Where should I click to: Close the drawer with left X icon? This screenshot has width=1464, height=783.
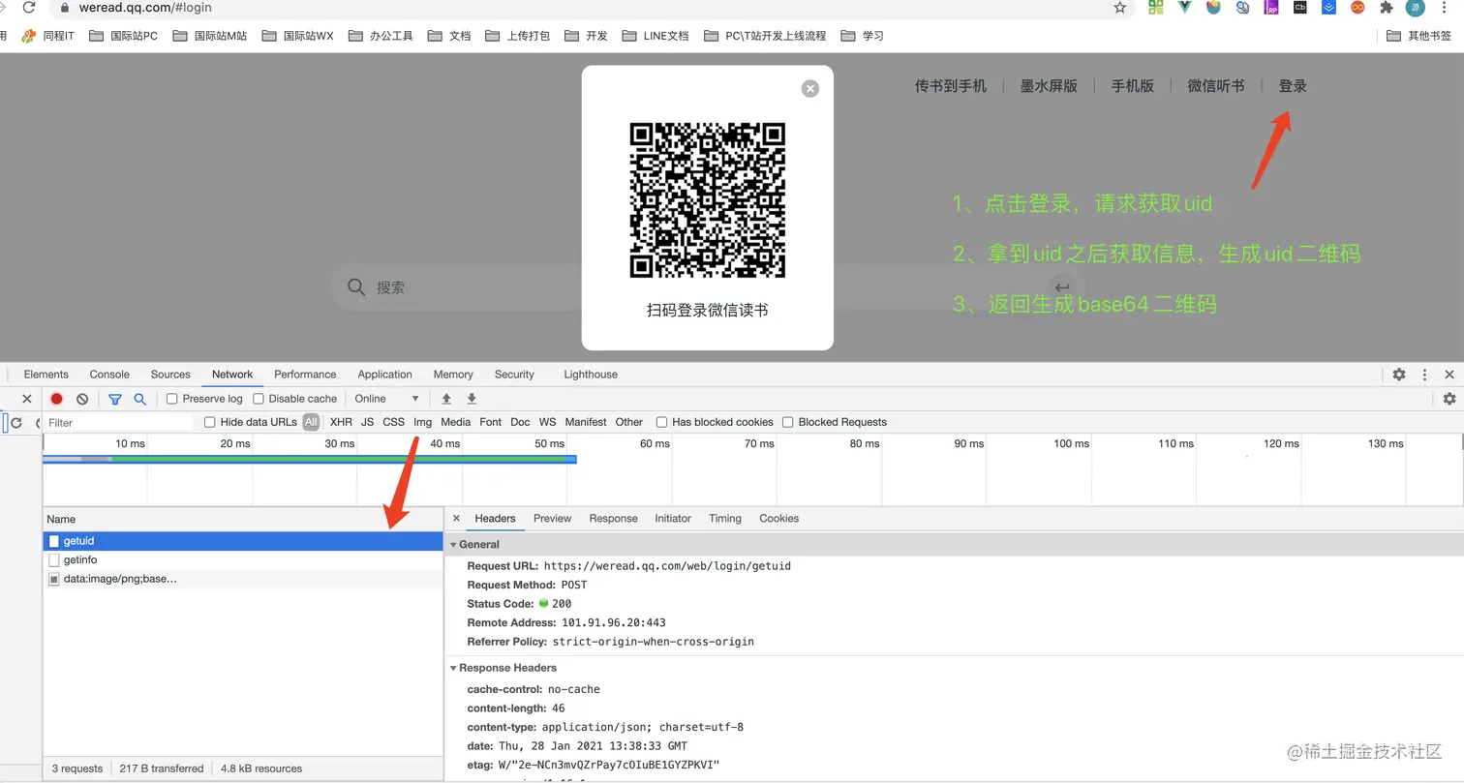pos(27,399)
